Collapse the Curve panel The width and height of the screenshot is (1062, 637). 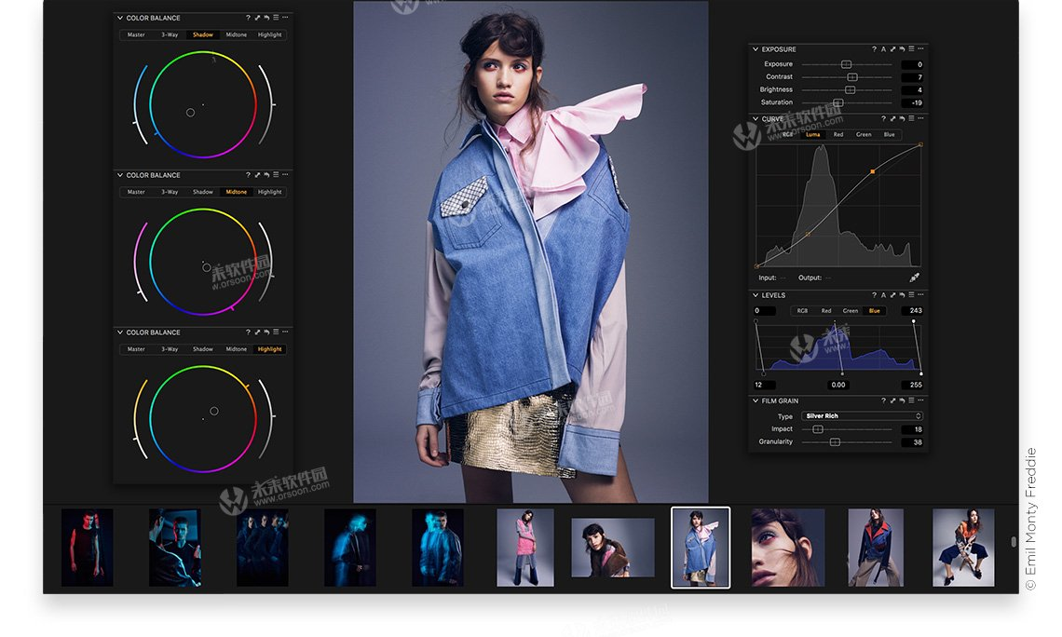point(756,118)
